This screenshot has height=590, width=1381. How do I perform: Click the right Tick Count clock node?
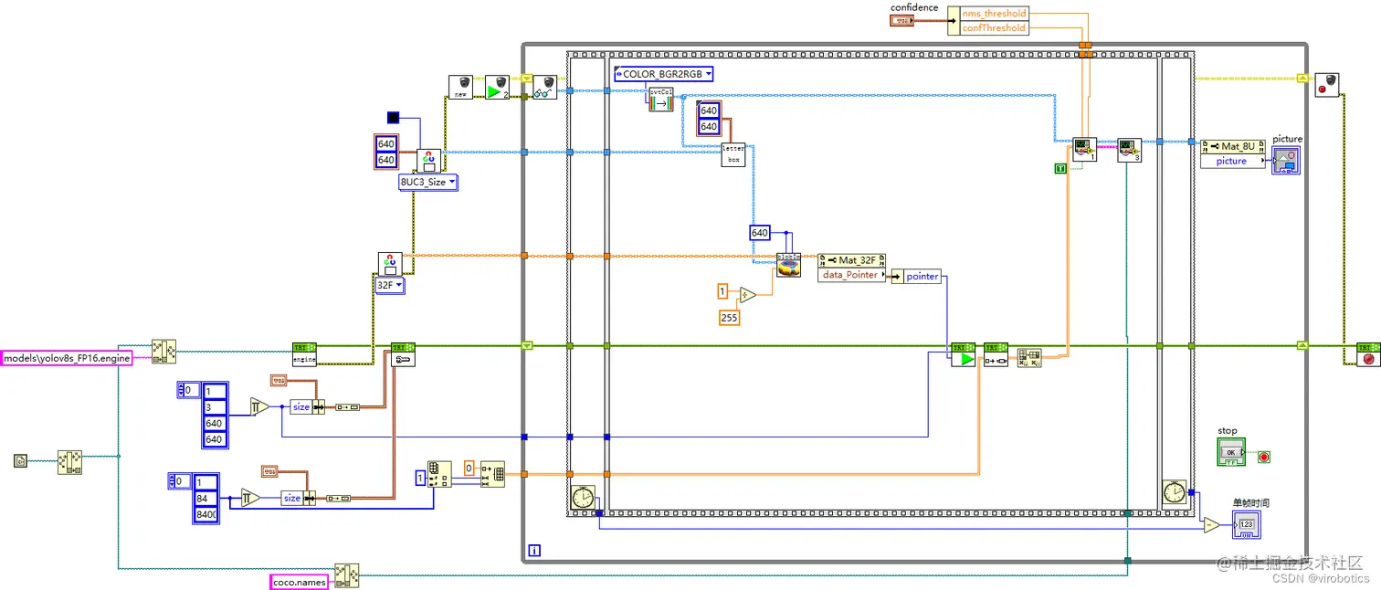click(1175, 492)
